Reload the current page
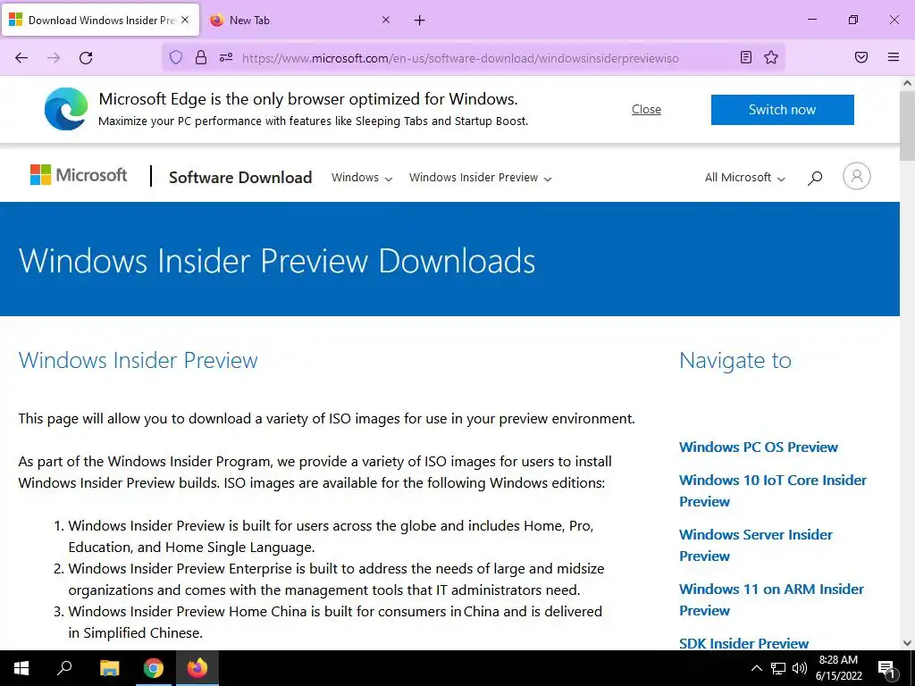The image size is (915, 686). [x=86, y=58]
